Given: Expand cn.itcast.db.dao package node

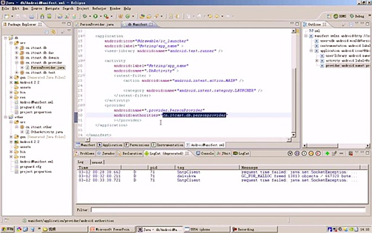Looking at the screenshot, I should 16,53.
